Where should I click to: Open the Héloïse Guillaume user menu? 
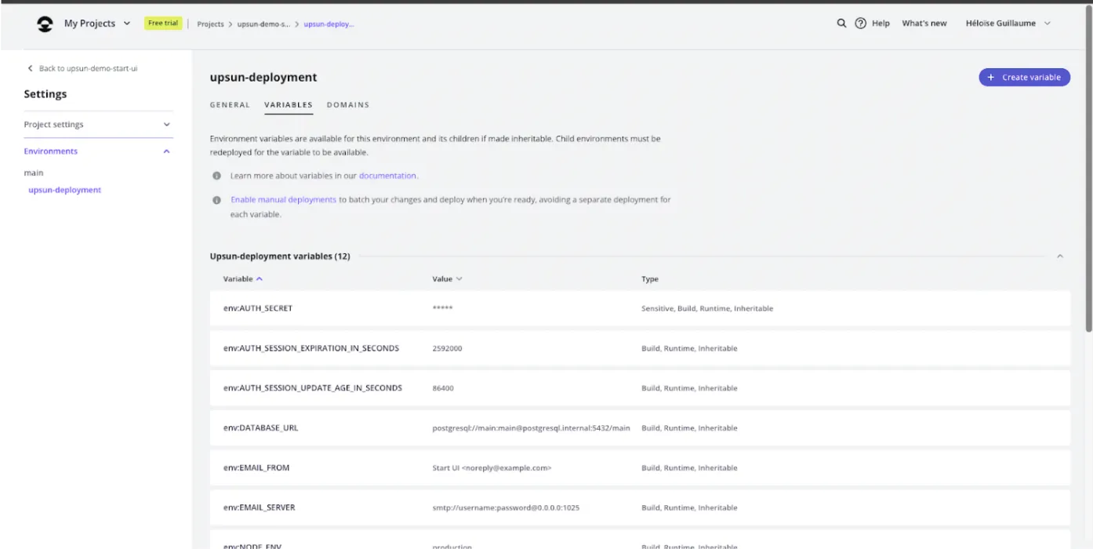tap(1008, 24)
